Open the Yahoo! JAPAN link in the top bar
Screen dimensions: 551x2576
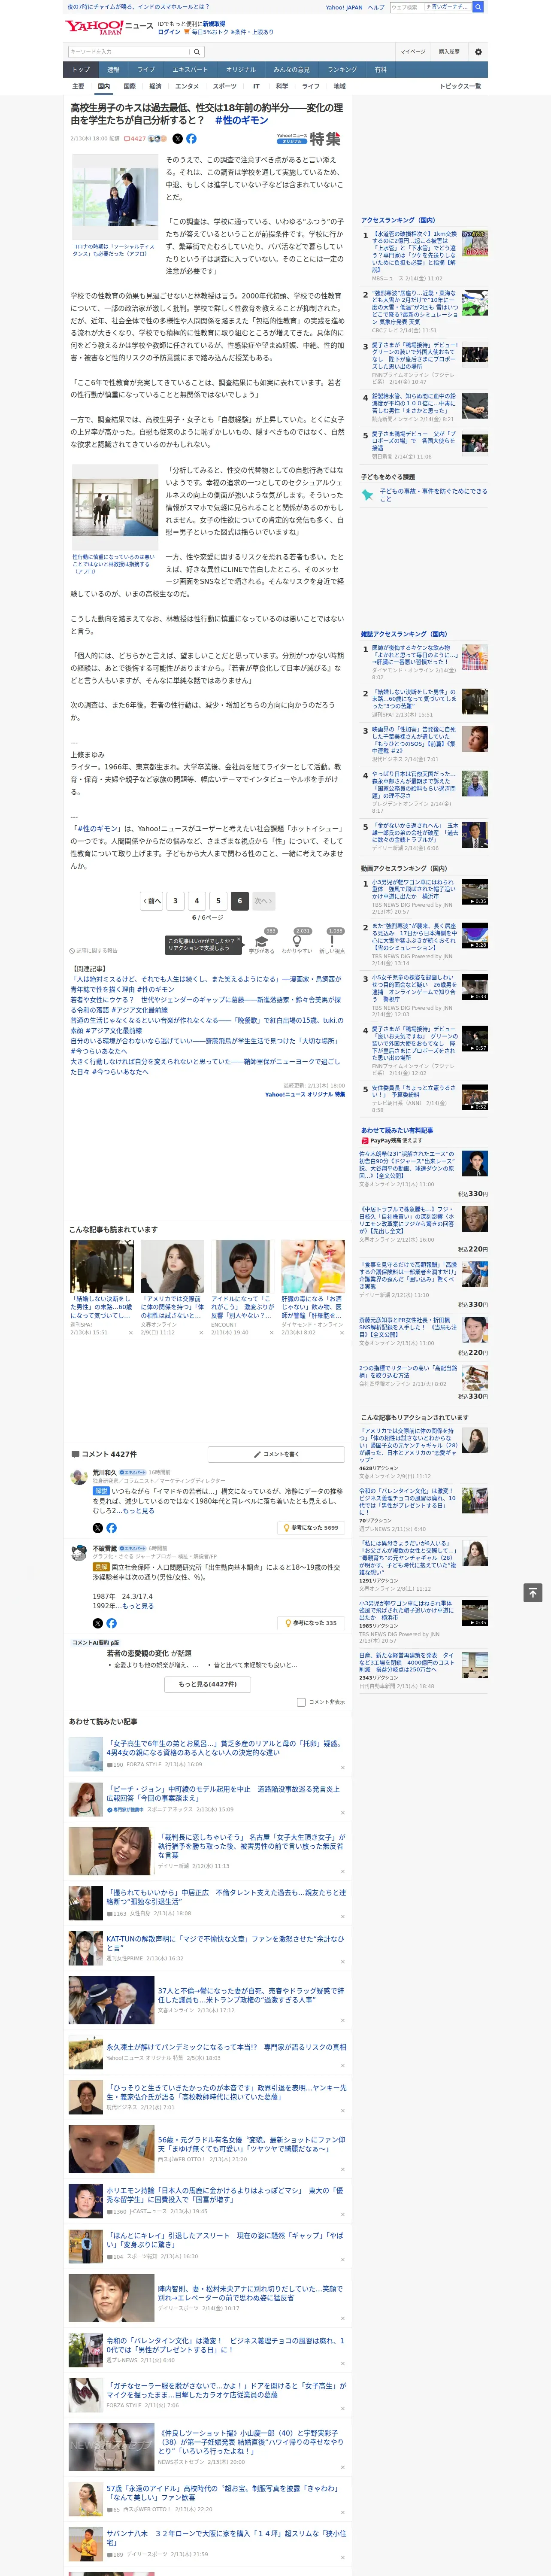point(344,7)
